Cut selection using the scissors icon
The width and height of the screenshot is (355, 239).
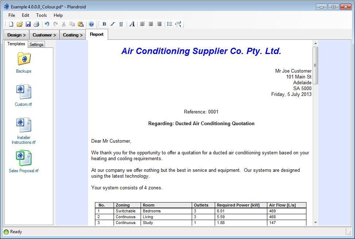coord(64,24)
